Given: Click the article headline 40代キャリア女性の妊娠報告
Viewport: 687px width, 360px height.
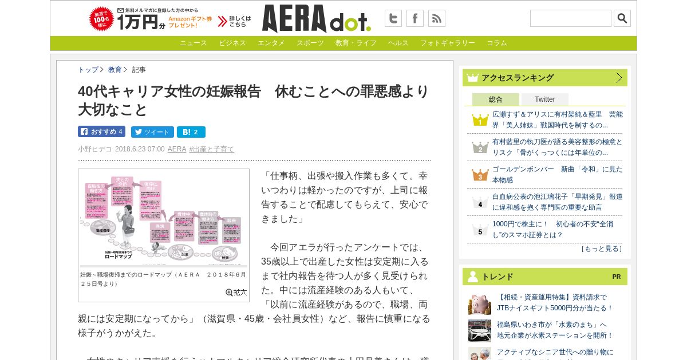Looking at the screenshot, I should click(254, 101).
